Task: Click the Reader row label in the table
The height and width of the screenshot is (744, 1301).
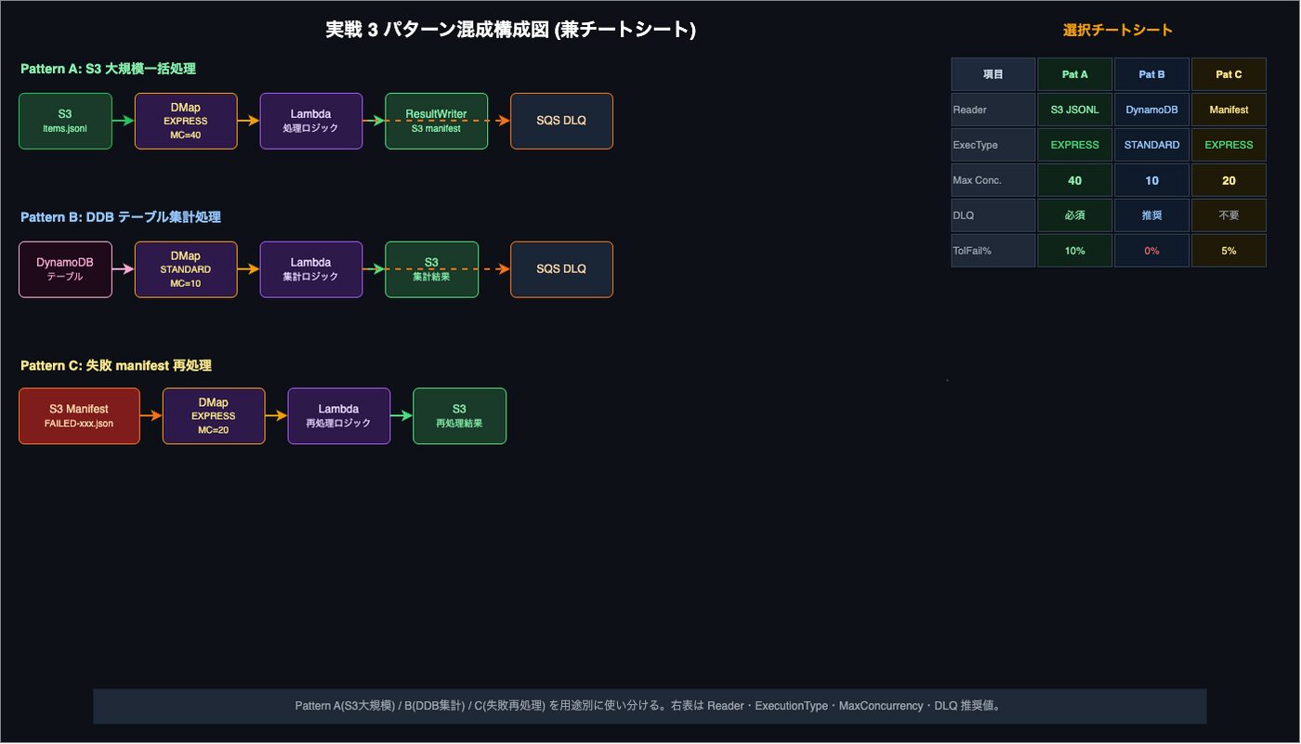Action: pos(992,110)
